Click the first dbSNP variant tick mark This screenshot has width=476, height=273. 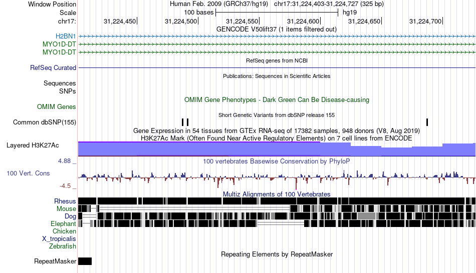[x=182, y=122]
